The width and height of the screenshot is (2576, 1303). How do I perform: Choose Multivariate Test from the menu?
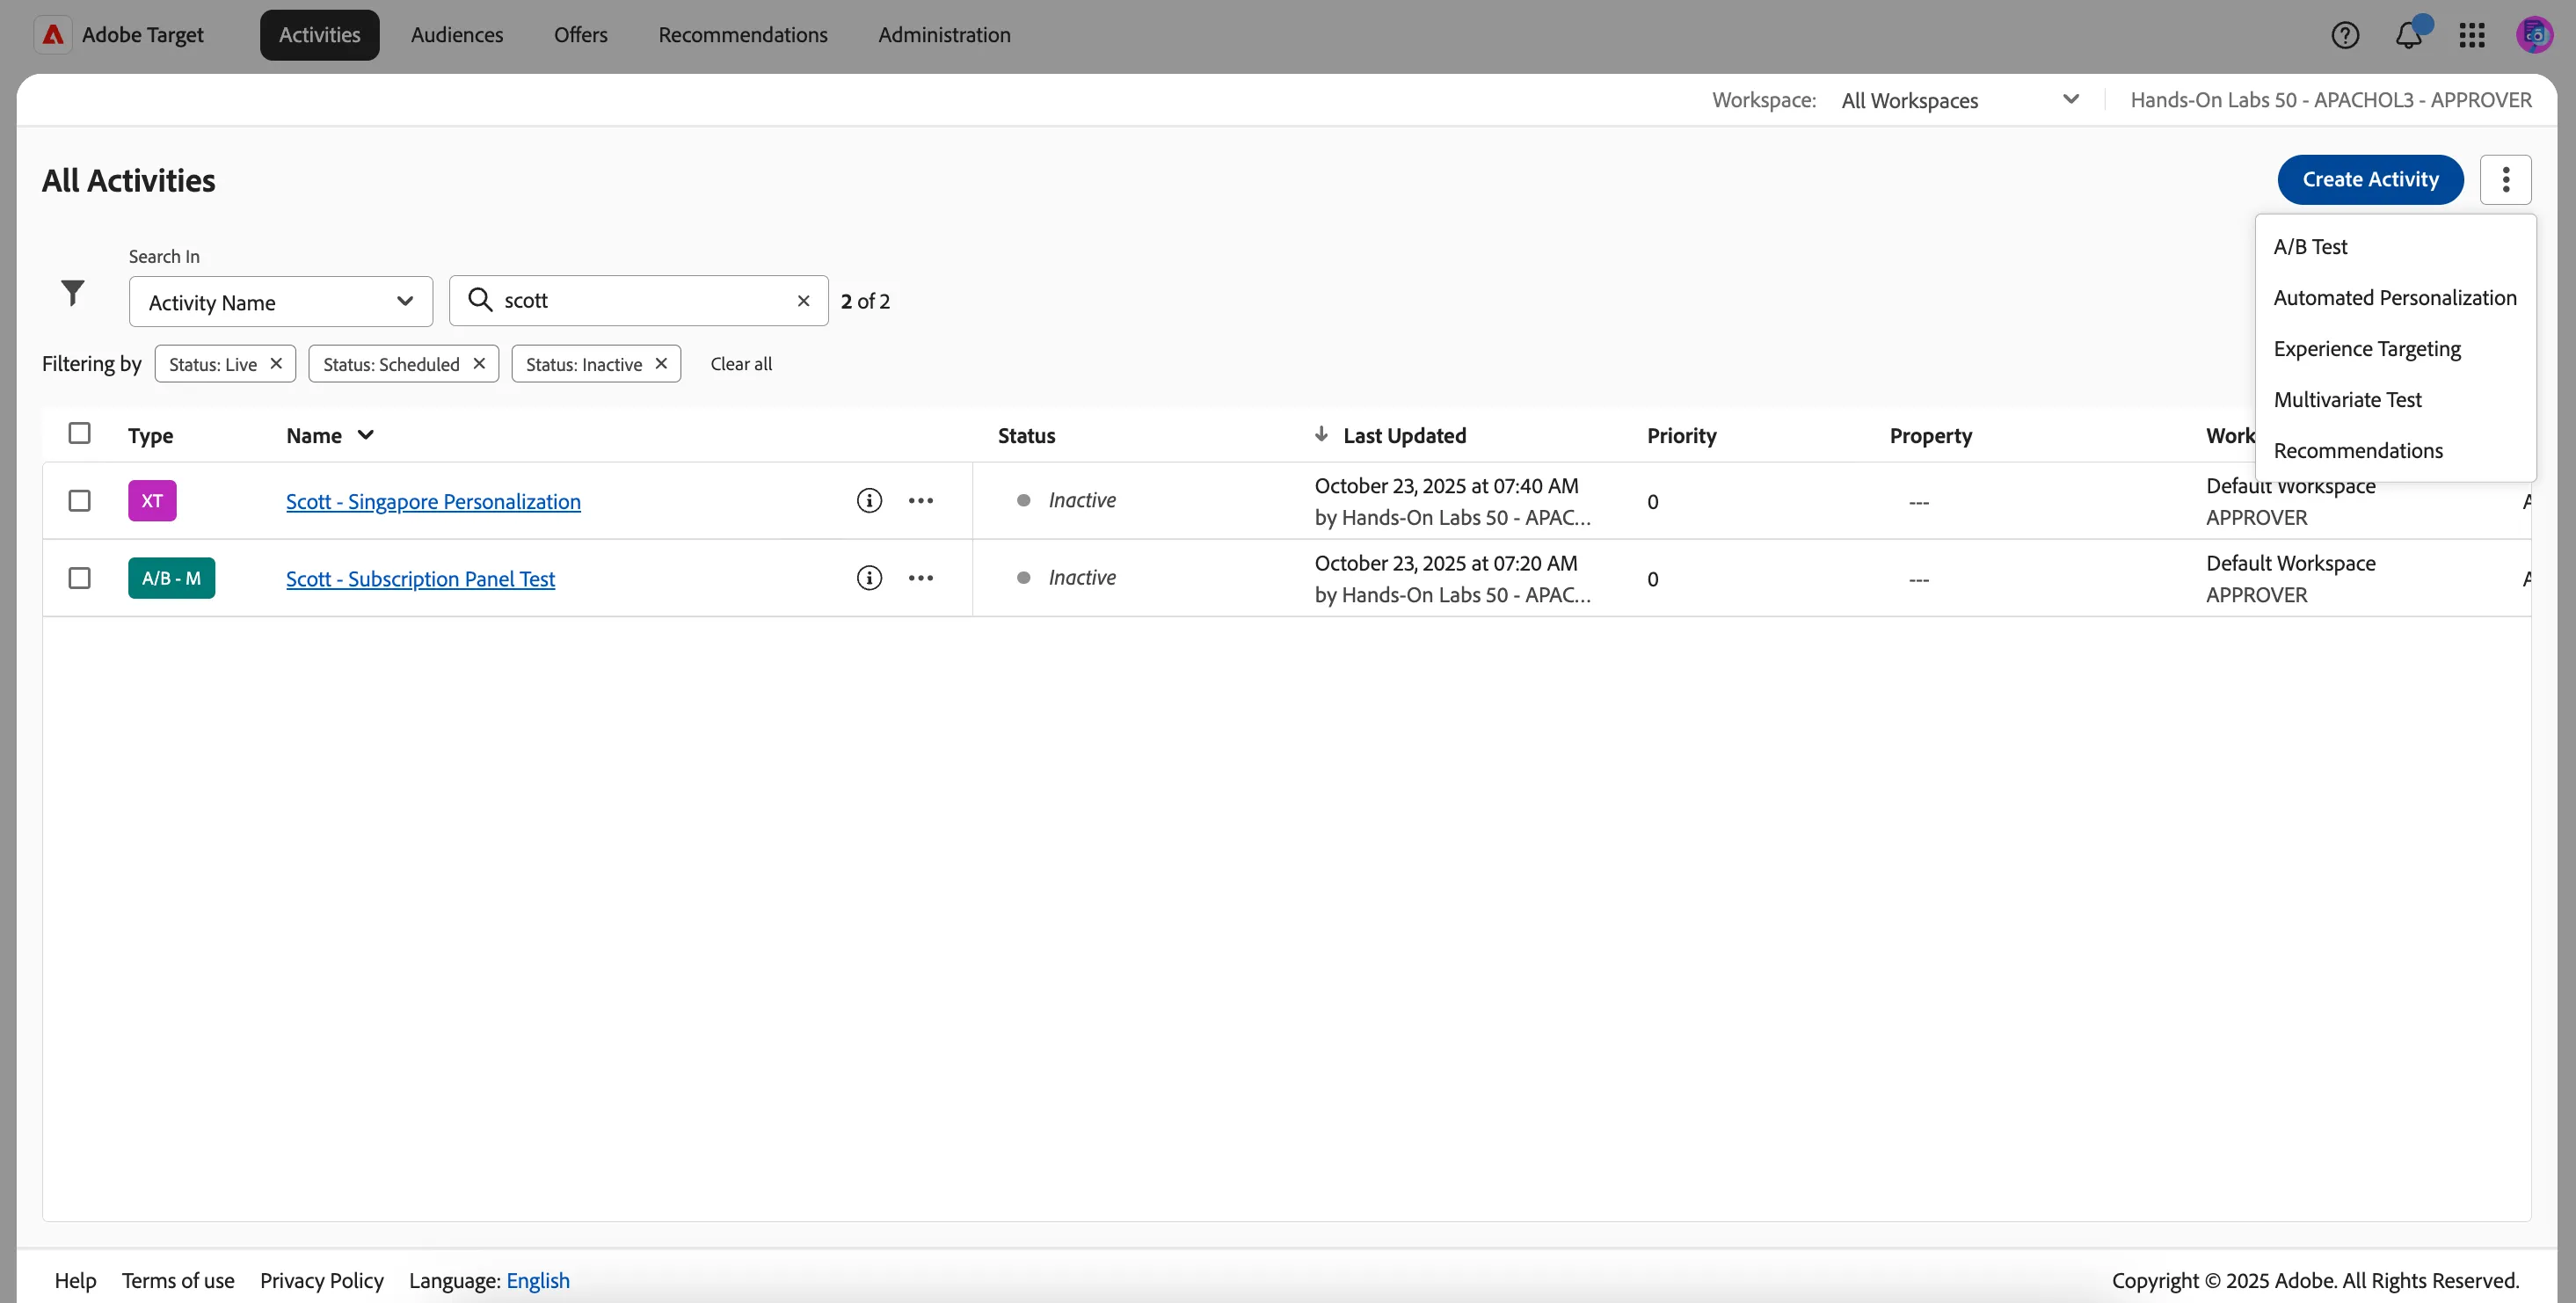(2396, 400)
